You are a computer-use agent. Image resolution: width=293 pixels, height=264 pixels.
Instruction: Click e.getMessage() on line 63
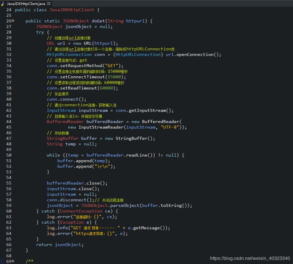pyautogui.click(x=147, y=228)
